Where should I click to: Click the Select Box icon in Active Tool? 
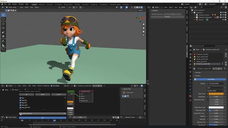coord(124,92)
